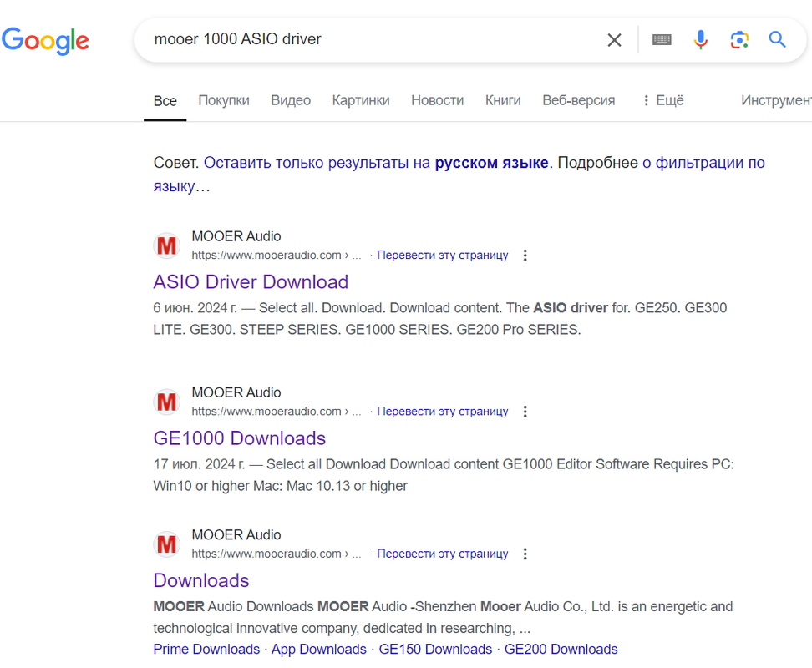The image size is (812, 668).
Task: Open the GE200 Downloads sitelink
Action: pos(561,650)
